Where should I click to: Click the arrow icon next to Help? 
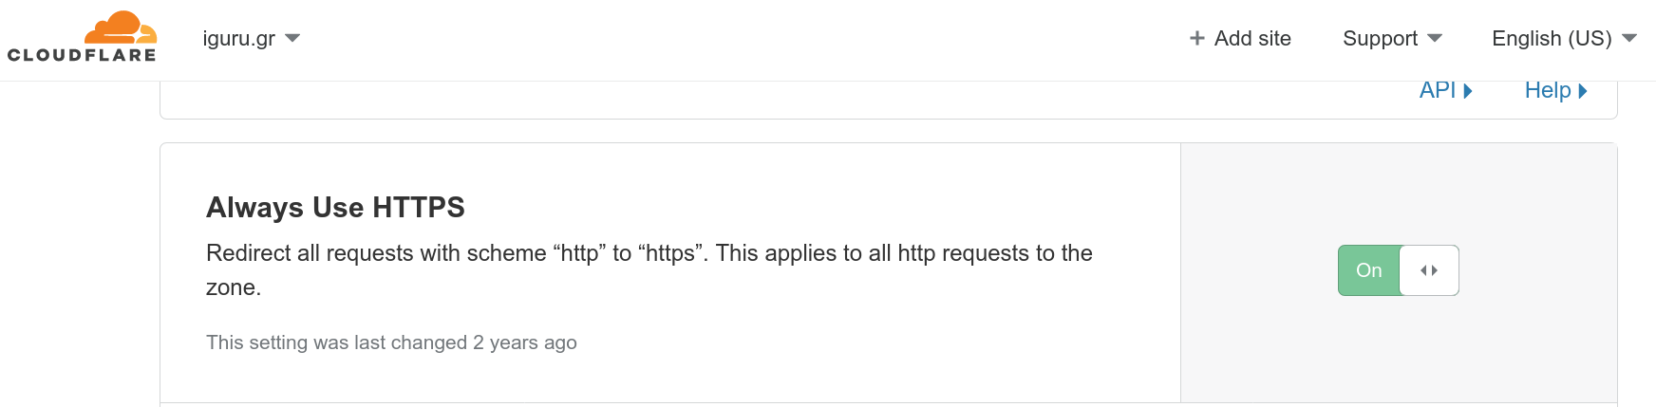click(1583, 91)
